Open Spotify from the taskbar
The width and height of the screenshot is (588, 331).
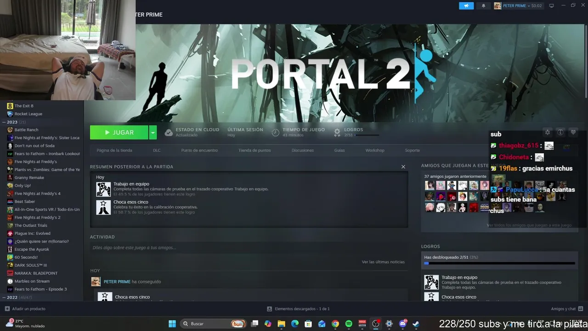[x=349, y=324]
